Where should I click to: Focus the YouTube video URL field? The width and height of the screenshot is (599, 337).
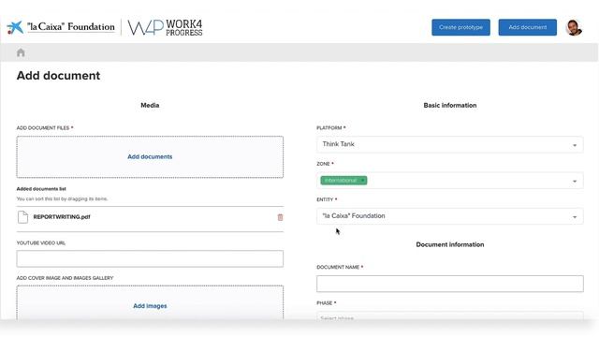coord(150,258)
